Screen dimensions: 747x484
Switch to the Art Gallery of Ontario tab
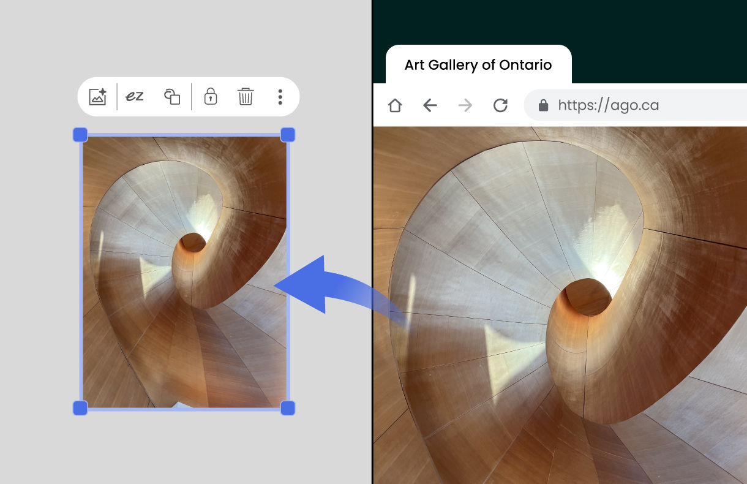point(478,64)
